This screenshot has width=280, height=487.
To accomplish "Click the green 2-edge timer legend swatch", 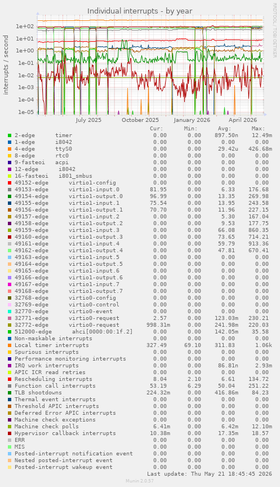I will (10, 135).
